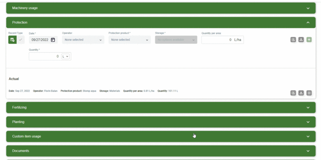Toggle the actual record type checkmark
Screen dimensions: 321x160
pyautogui.click(x=20, y=40)
